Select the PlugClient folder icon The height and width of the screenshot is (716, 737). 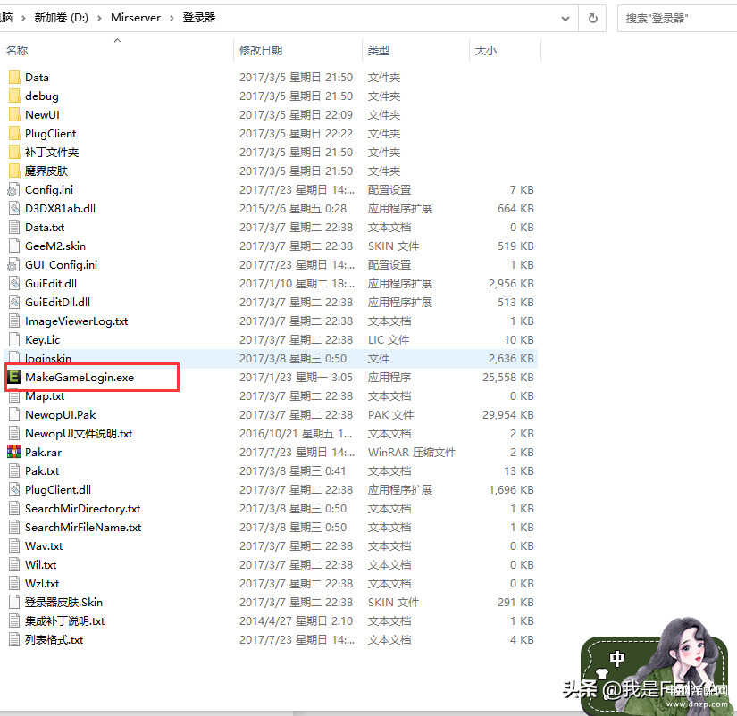(14, 133)
